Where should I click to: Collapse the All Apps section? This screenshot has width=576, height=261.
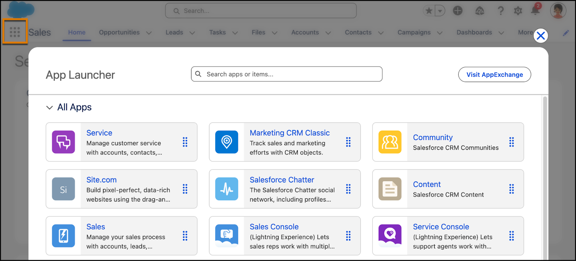click(50, 107)
